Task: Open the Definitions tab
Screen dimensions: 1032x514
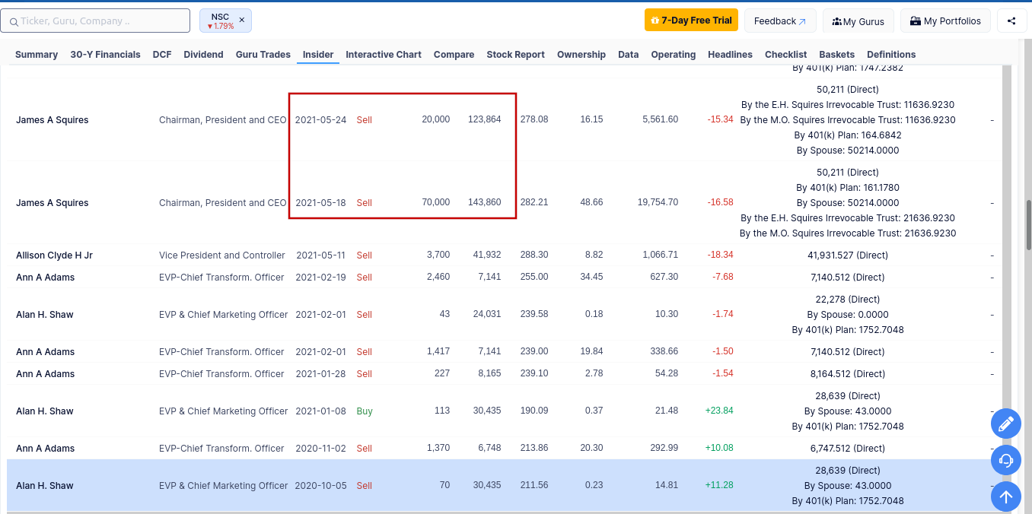Action: [x=891, y=55]
